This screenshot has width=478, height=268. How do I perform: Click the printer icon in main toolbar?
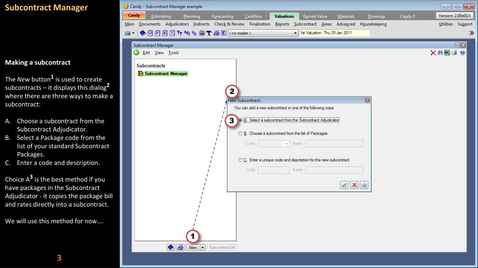pyautogui.click(x=217, y=33)
